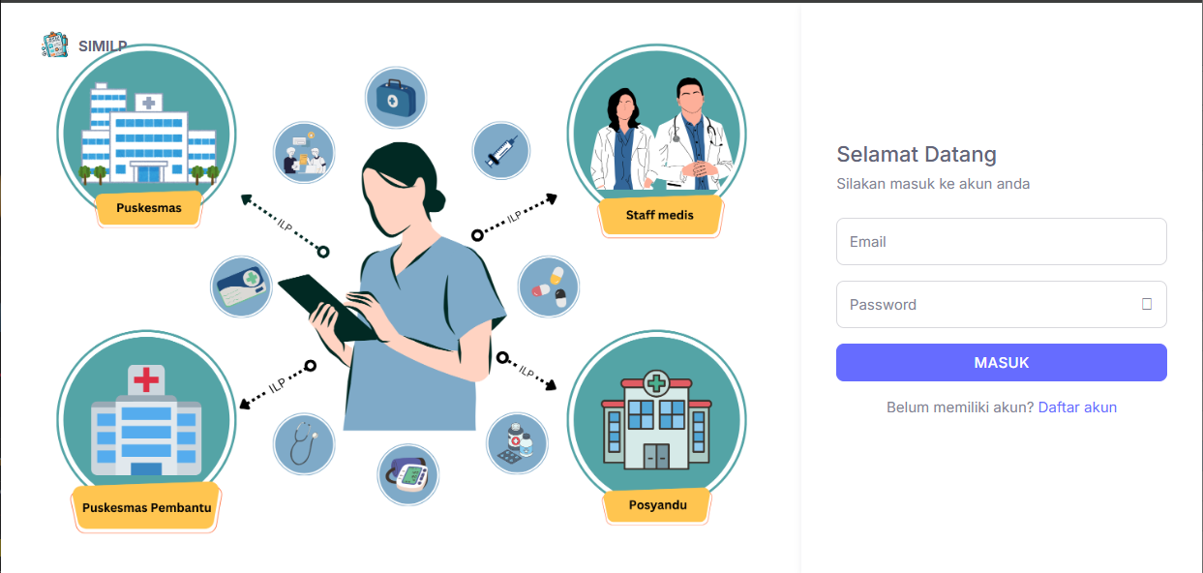Screen dimensions: 1203x573
Task: Click the SIMILP logo icon
Action: tap(54, 45)
